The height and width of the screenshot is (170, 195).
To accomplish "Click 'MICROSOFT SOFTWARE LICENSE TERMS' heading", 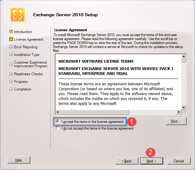I will (x=96, y=61).
